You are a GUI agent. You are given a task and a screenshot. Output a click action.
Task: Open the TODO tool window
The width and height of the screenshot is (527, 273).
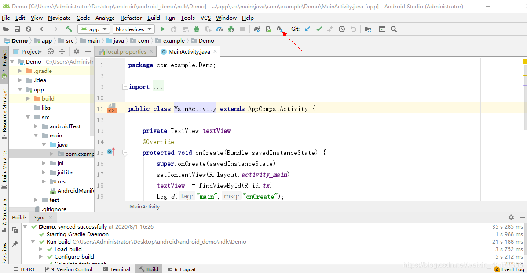point(23,269)
